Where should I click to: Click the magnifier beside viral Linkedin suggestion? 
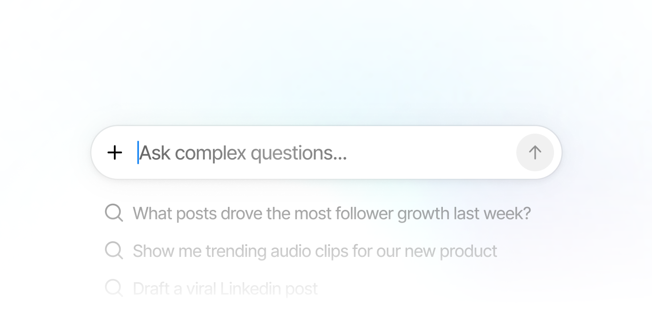tap(114, 287)
